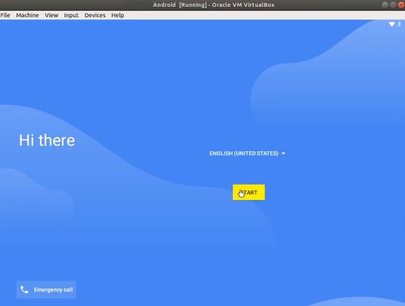This screenshot has height=306, width=405.
Task: Tap the Emergency call button
Action: tap(46, 290)
